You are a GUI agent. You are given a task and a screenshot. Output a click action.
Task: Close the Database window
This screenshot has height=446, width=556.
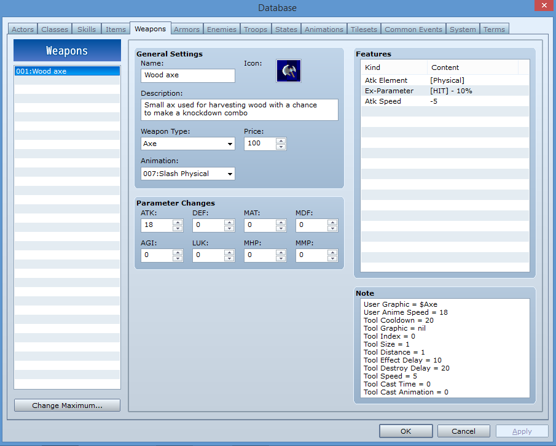(542, 7)
